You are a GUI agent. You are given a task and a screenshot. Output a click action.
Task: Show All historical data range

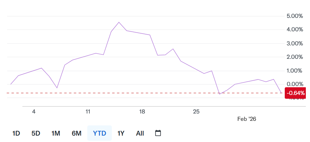(140, 133)
